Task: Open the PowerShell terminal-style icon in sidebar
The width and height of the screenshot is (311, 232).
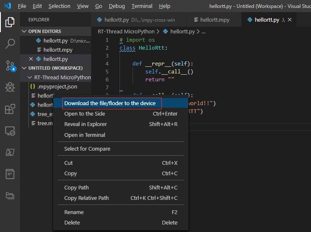Action: [10, 152]
